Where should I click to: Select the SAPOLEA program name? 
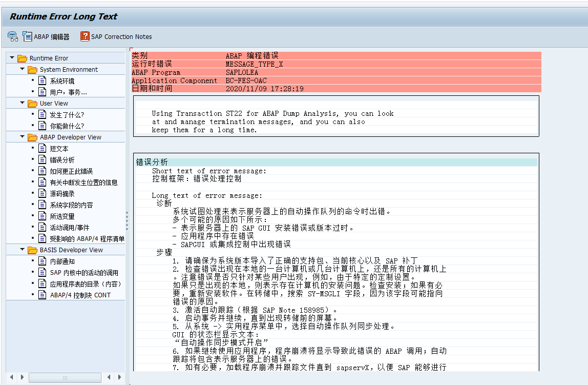(242, 72)
